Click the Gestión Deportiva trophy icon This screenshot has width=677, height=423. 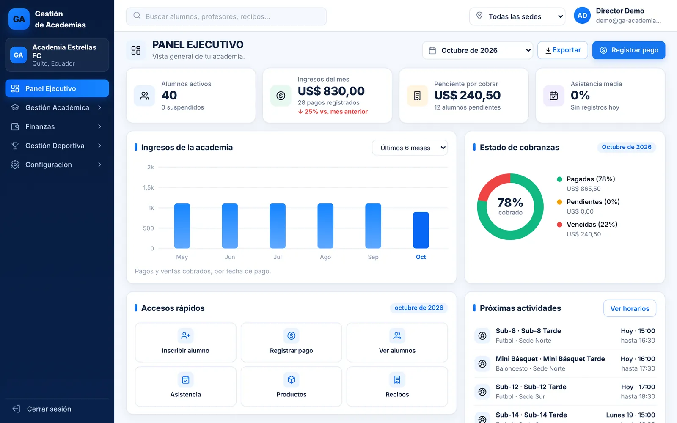15,146
